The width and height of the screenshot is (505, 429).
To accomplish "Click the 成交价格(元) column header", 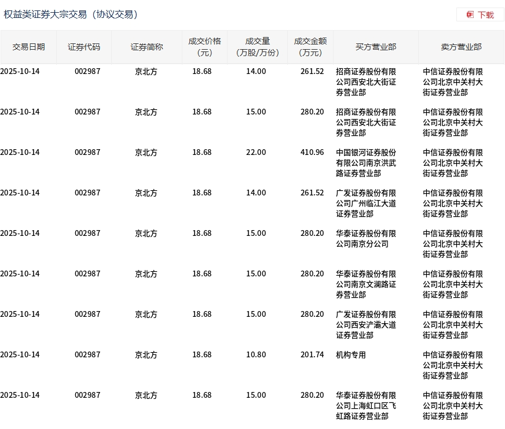I will click(x=205, y=47).
